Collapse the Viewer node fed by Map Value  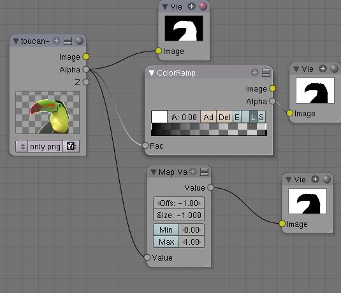point(289,180)
